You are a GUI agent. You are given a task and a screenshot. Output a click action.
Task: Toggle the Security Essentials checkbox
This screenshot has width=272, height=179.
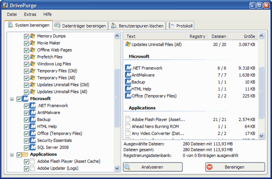pos(26,140)
